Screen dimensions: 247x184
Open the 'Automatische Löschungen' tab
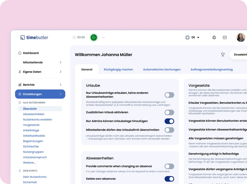coord(162,69)
